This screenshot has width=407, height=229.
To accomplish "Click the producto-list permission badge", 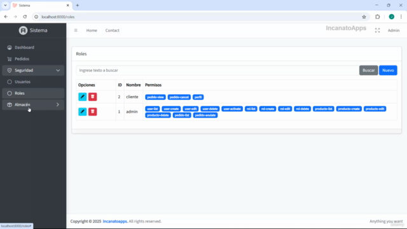I will (x=324, y=109).
